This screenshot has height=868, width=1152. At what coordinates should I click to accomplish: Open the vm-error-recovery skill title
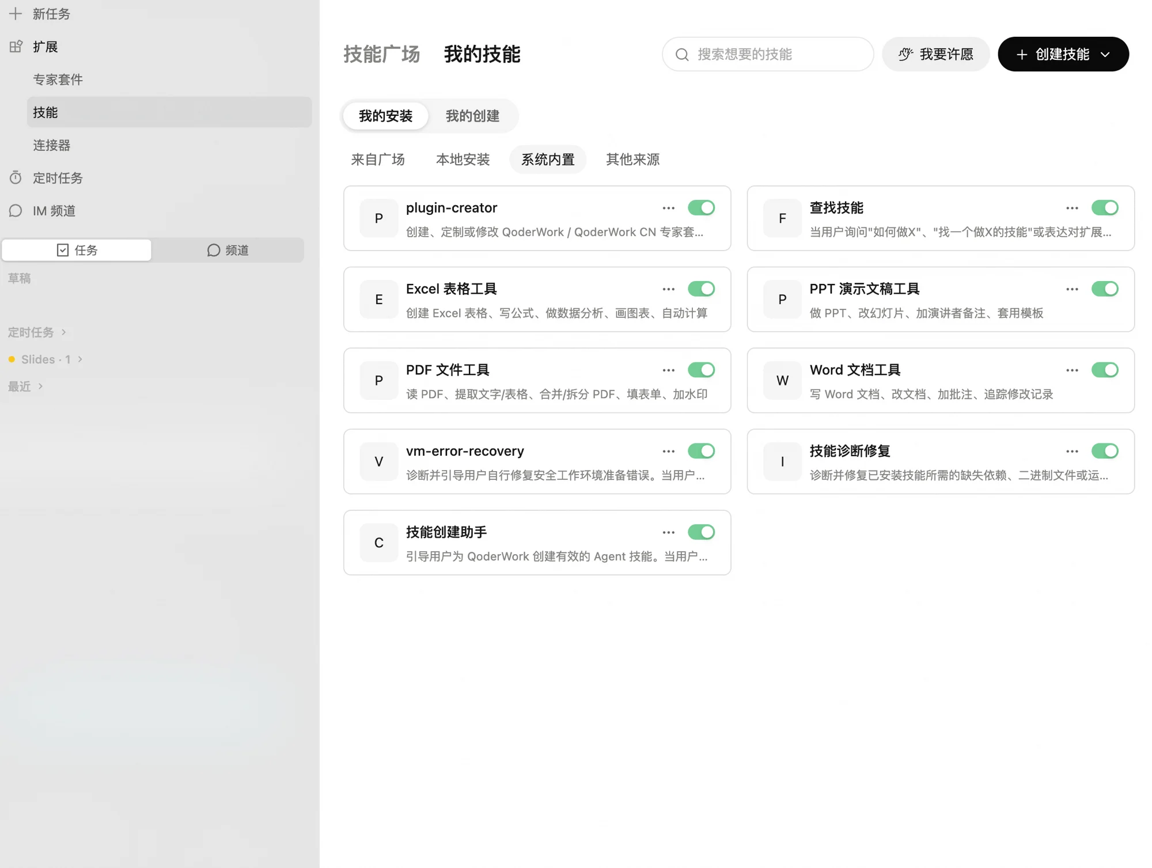[465, 452]
